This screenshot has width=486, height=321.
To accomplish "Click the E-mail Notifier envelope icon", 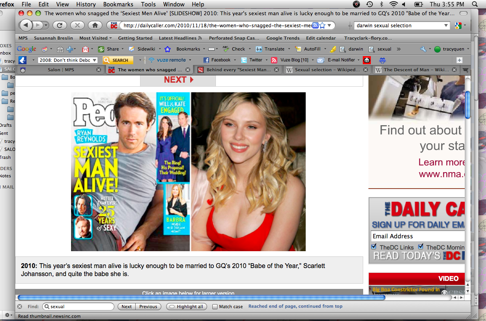I will click(x=321, y=60).
